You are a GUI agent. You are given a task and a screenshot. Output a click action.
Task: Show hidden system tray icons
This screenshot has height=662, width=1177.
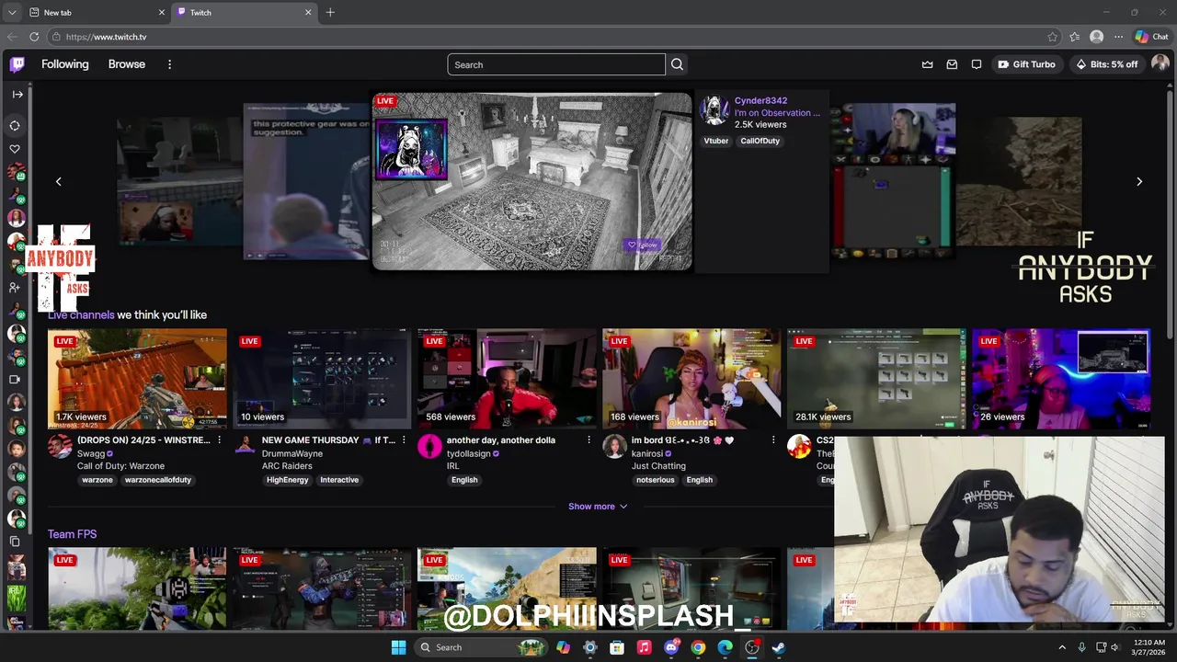click(x=1062, y=647)
